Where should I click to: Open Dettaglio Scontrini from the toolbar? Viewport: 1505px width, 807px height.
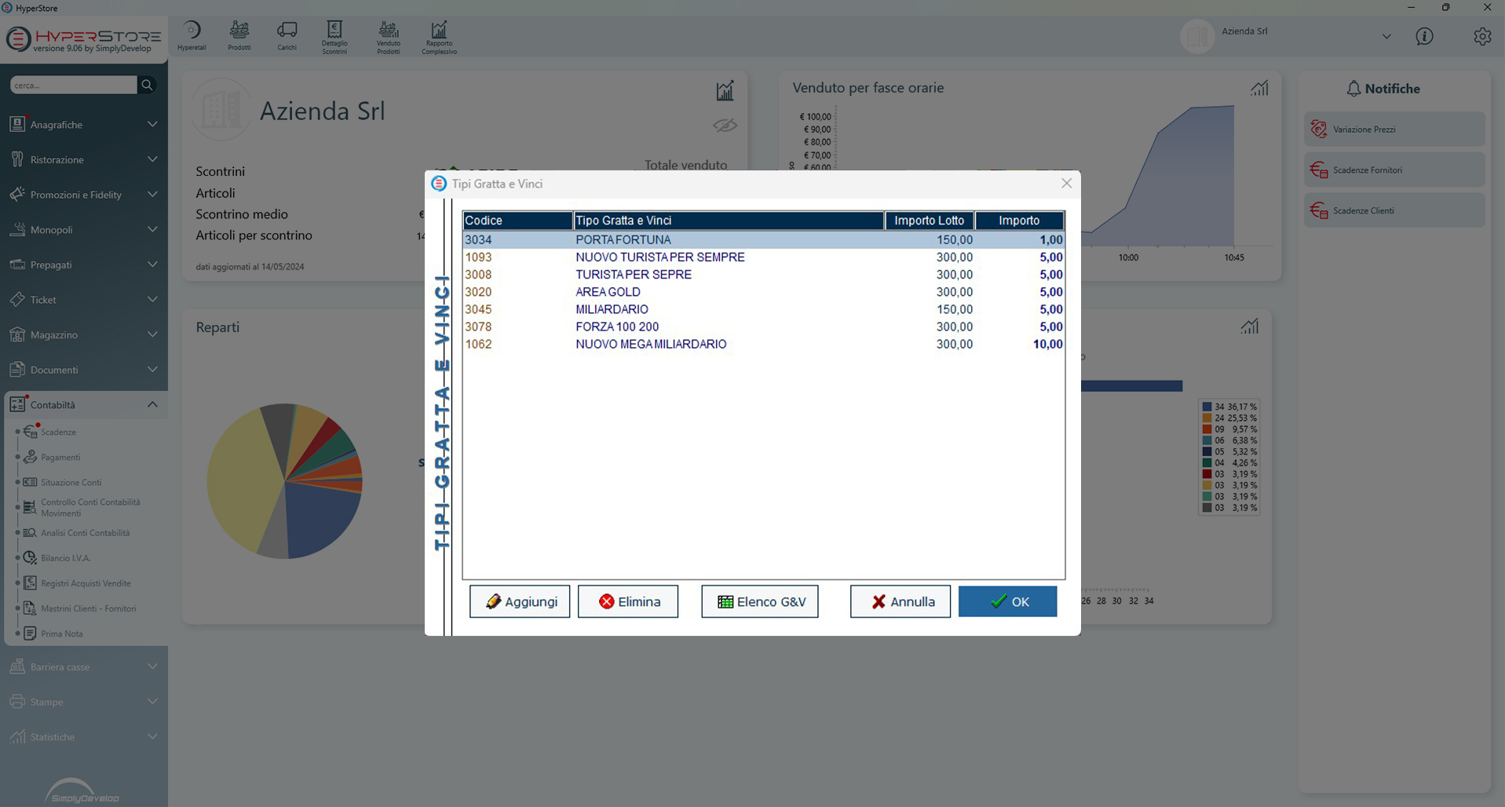tap(334, 37)
